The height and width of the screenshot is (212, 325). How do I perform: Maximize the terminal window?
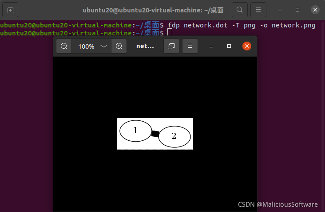pyautogui.click(x=297, y=10)
